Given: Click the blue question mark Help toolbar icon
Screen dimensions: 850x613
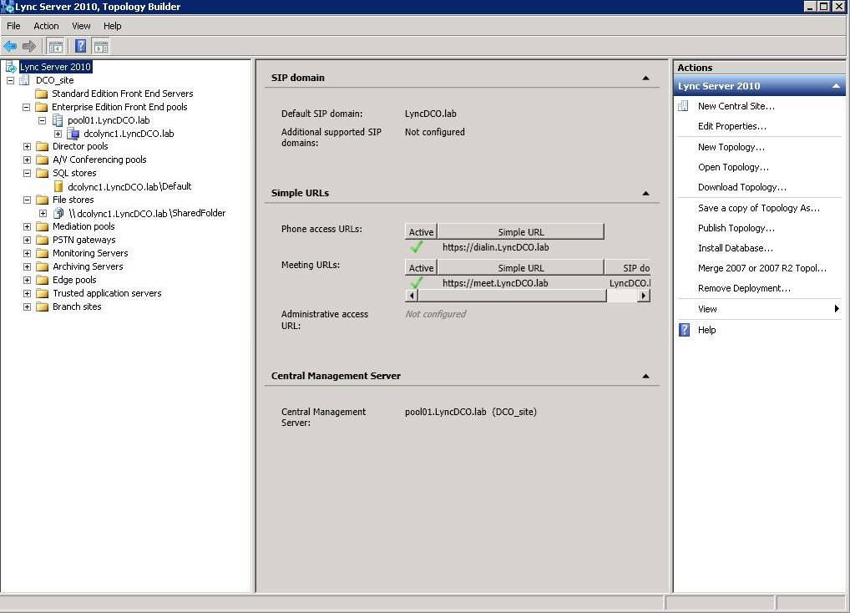Looking at the screenshot, I should tap(81, 46).
